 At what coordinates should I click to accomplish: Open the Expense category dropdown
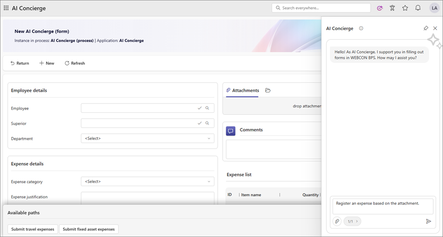tap(209, 181)
